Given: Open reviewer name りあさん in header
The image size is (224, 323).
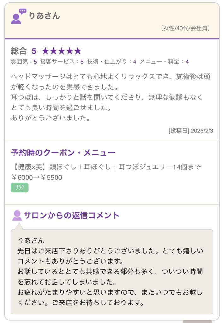Looking at the screenshot, I should click(44, 16).
